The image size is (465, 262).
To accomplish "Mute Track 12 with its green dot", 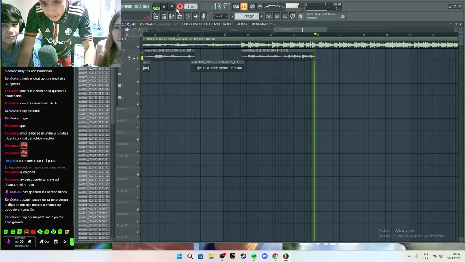I will [138, 175].
